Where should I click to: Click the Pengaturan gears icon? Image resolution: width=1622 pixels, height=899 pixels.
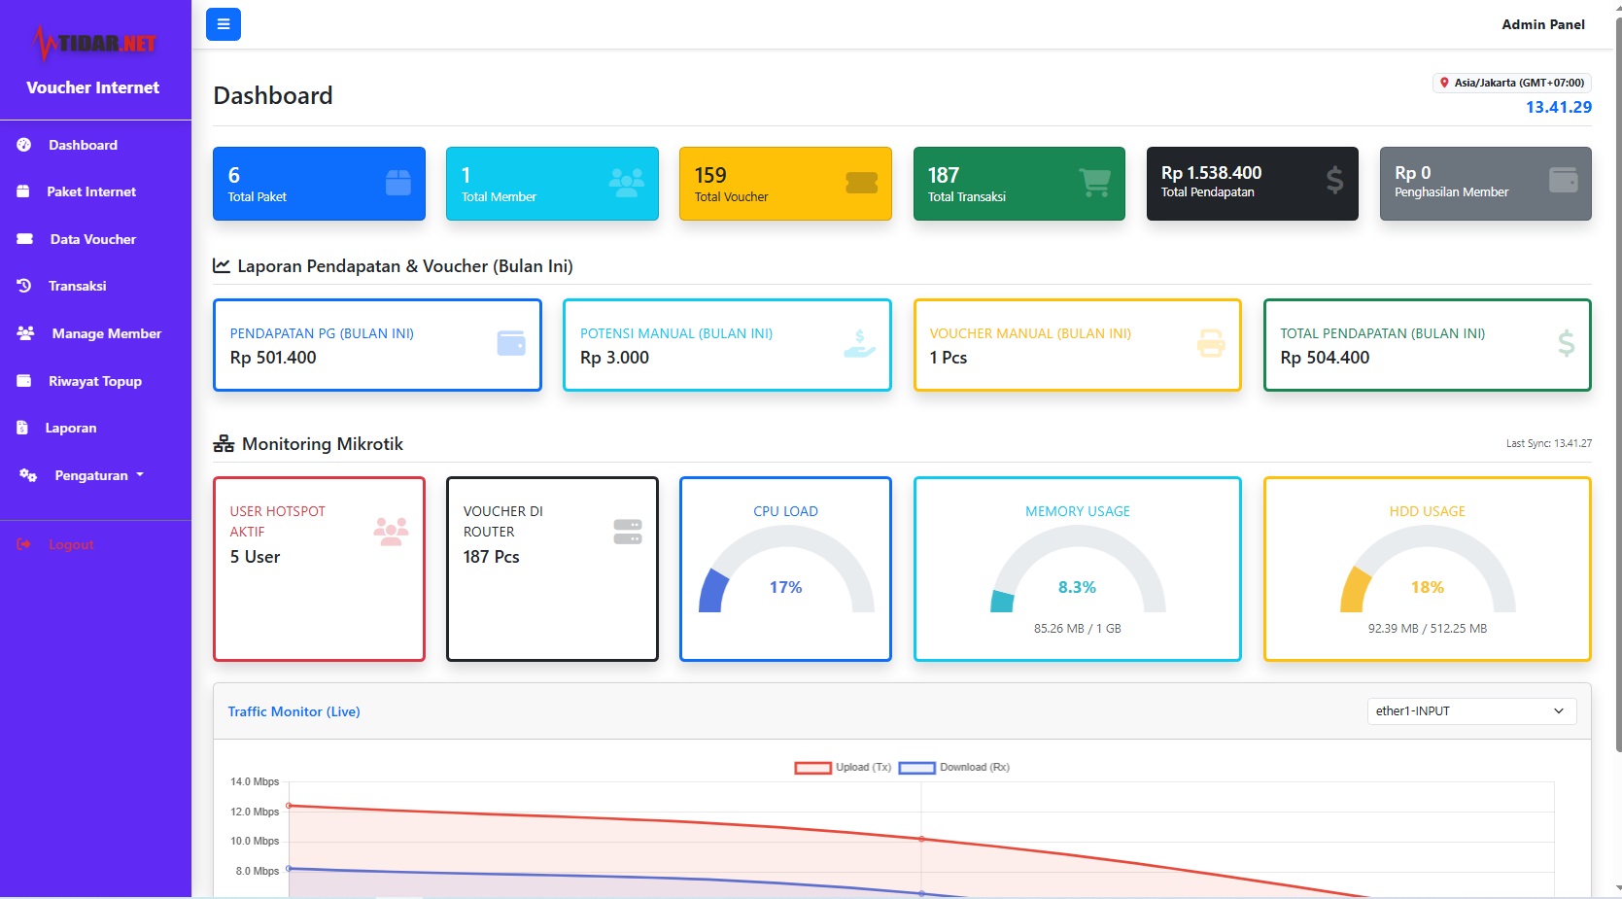27,475
